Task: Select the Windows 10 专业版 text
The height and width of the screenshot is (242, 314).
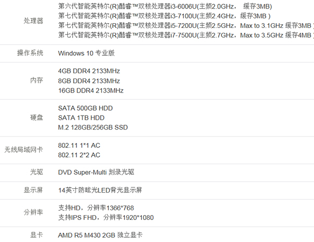Action: tap(86, 53)
